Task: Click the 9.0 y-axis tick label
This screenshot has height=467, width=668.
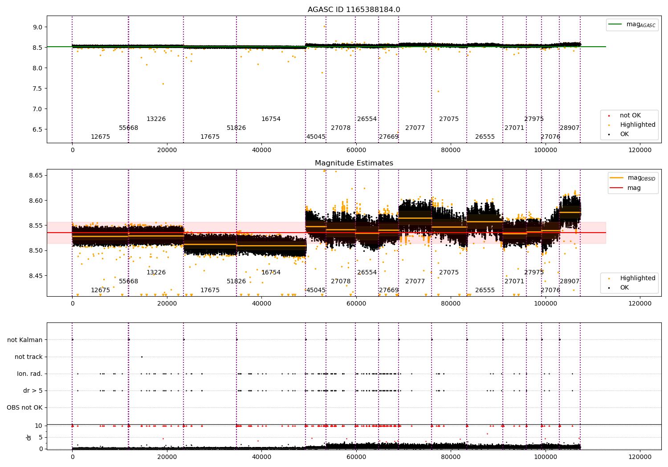Action: point(37,27)
